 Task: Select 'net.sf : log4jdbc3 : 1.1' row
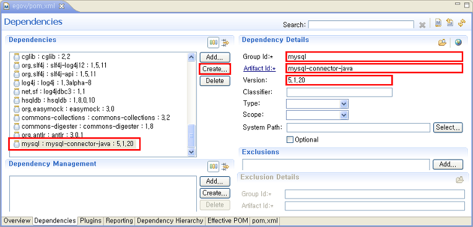(50, 92)
